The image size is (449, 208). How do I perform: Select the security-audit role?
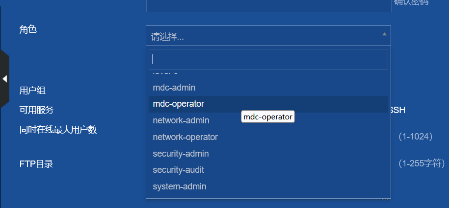[x=178, y=170]
